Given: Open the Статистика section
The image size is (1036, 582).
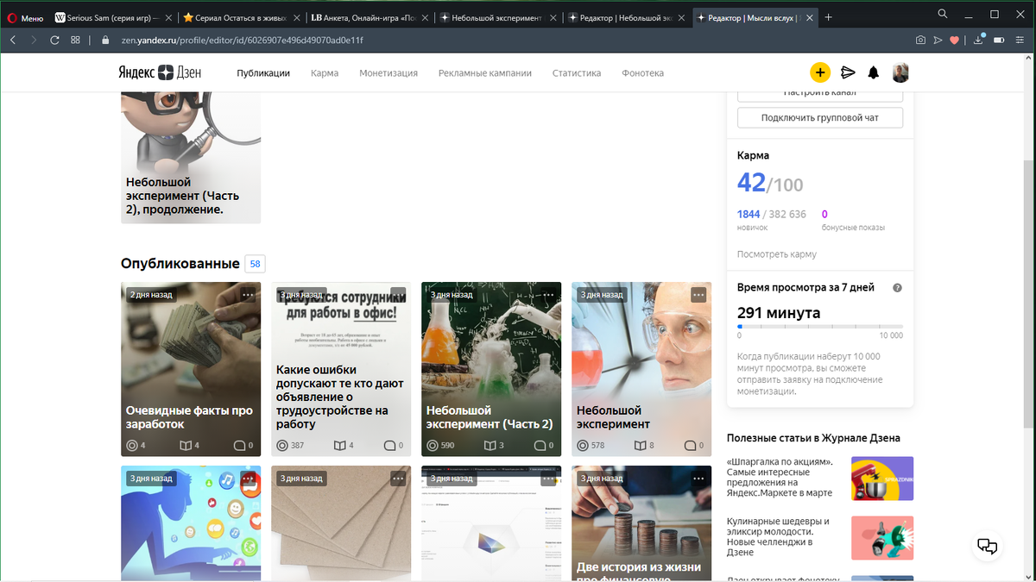Looking at the screenshot, I should click(577, 73).
